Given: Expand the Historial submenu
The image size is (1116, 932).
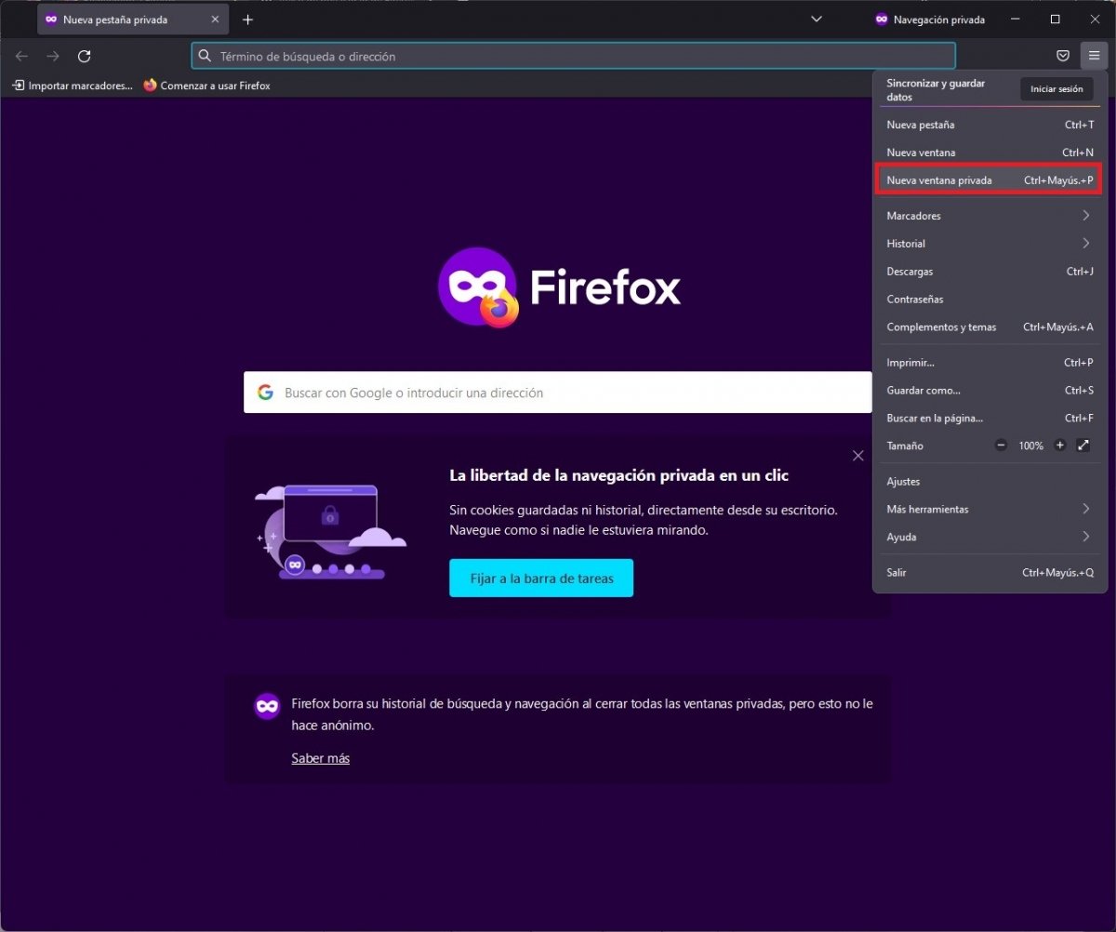Looking at the screenshot, I should tap(990, 244).
